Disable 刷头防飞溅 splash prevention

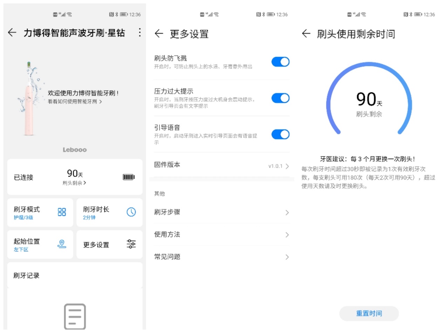click(280, 62)
